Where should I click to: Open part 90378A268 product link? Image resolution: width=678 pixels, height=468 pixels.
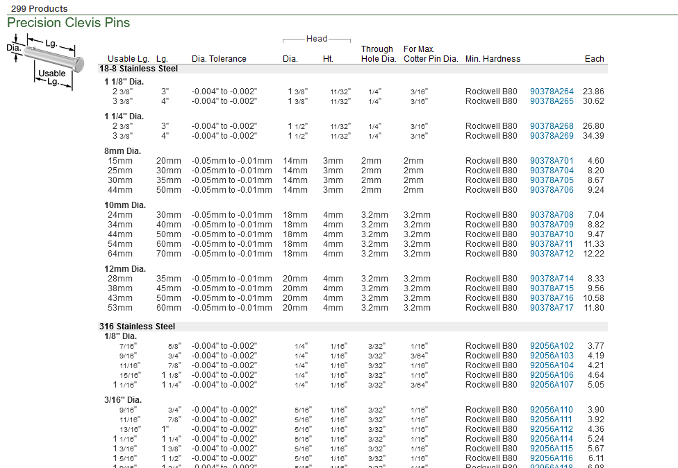(x=552, y=126)
